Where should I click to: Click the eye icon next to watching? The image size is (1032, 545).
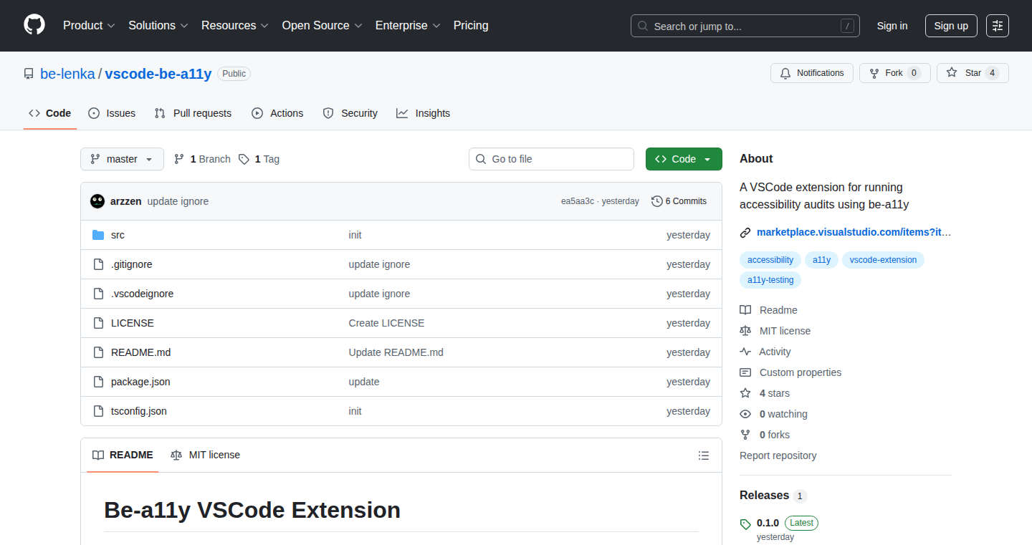(745, 414)
